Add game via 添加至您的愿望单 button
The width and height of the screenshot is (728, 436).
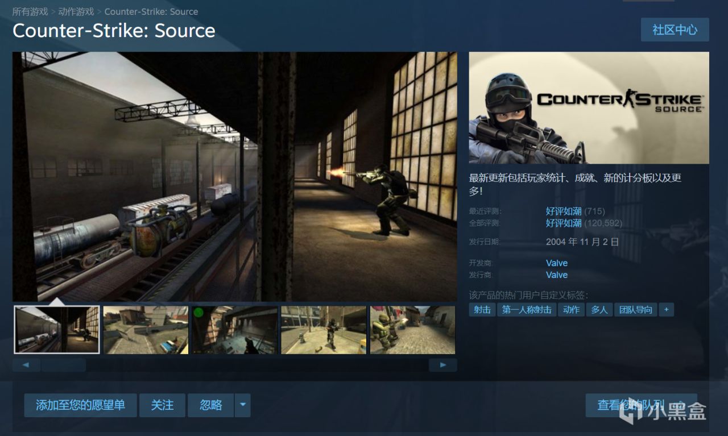(x=80, y=405)
